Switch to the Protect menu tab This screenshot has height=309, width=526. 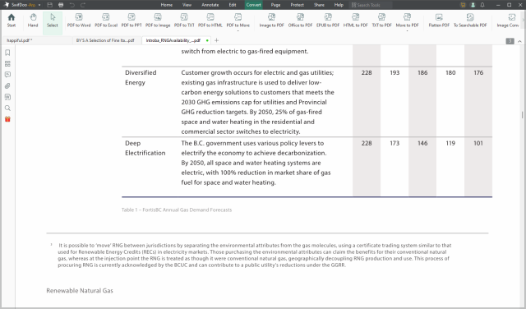pyautogui.click(x=297, y=5)
